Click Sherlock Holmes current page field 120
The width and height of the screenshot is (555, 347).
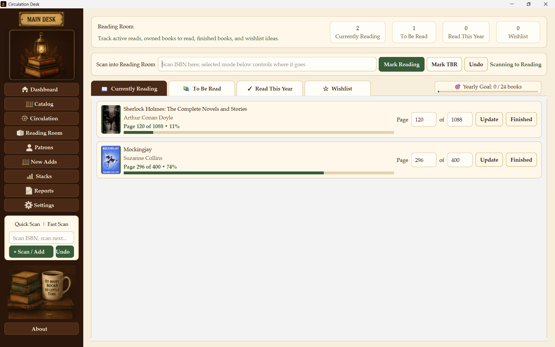pos(423,119)
